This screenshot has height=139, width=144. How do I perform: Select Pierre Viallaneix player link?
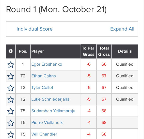tap(47, 122)
